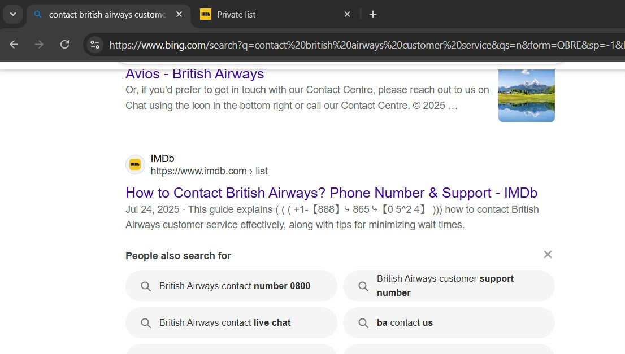Open the Avios - British Airways result
Screen dimensions: 625x354
(x=194, y=74)
